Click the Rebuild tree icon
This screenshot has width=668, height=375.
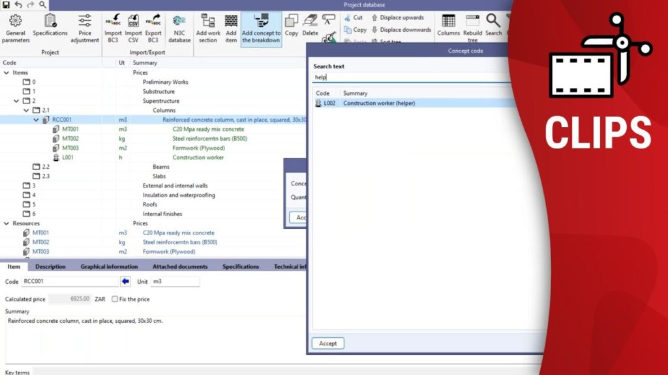(x=472, y=27)
